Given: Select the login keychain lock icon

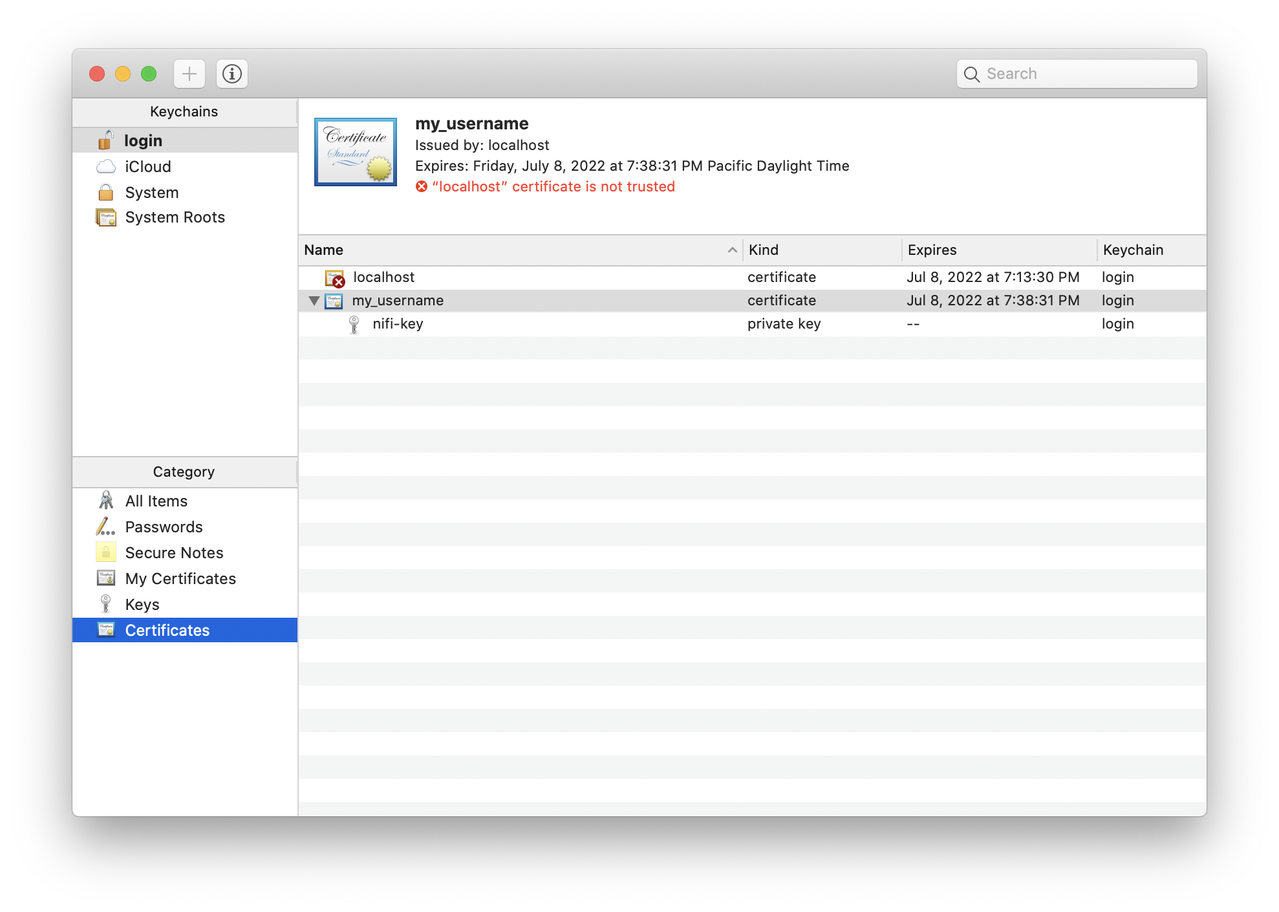Looking at the screenshot, I should click(105, 140).
